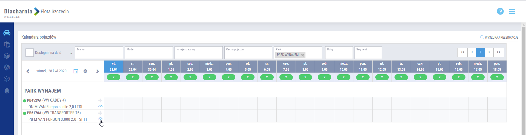This screenshot has height=135, width=526.
Task: Click the circled back arrow beside calendar icon
Action: pos(85,71)
